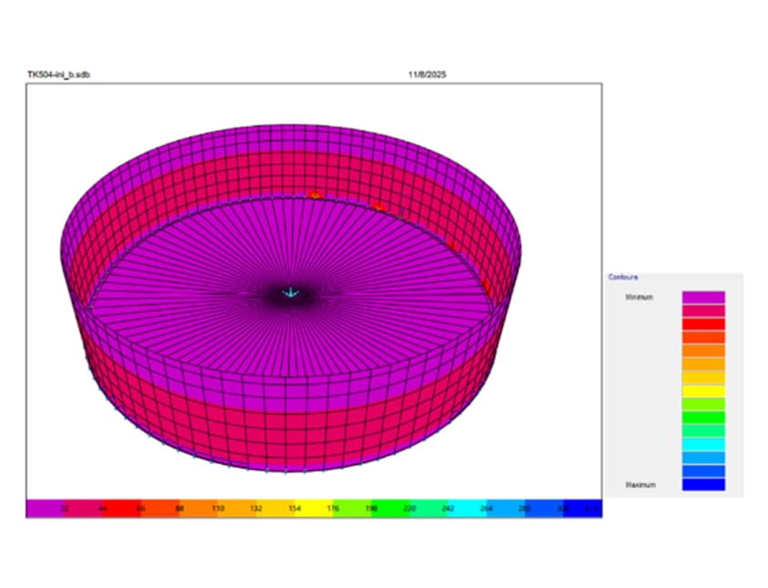Select the yellow-green contour swatch
Viewport: 768px width, 588px height.
coord(703,404)
